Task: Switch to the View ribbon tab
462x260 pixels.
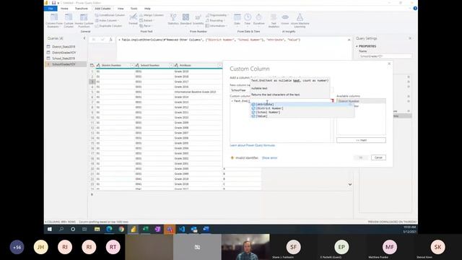Action: coord(121,9)
